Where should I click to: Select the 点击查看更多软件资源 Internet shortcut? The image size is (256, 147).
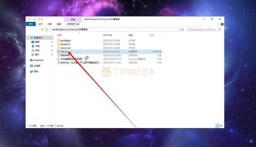pyautogui.click(x=71, y=59)
